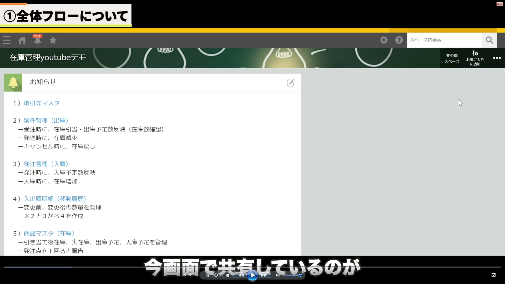Go to portal home icon

(x=22, y=40)
